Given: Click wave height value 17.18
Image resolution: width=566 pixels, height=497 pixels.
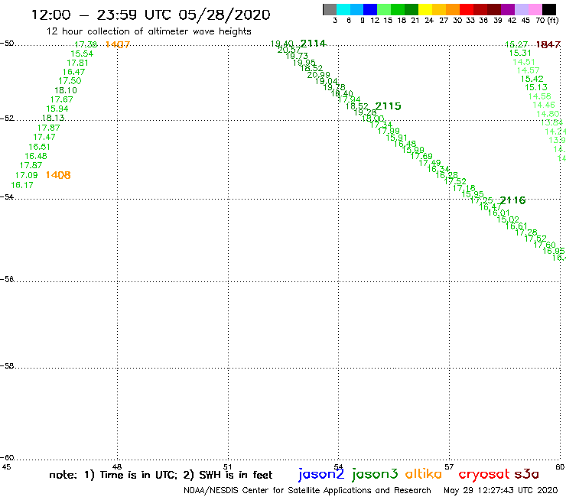Looking at the screenshot, I should pyautogui.click(x=464, y=188).
